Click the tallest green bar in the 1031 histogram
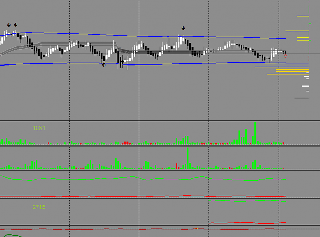This screenshot has height=237, width=320. tap(255, 134)
